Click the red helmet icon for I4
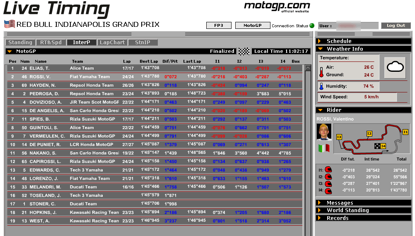This screenshot has width=415, height=236. point(328,191)
